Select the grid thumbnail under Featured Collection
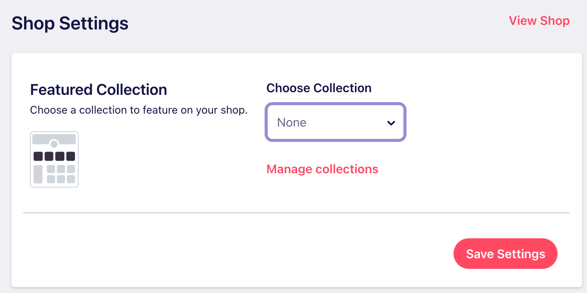The image size is (587, 293). click(x=54, y=160)
